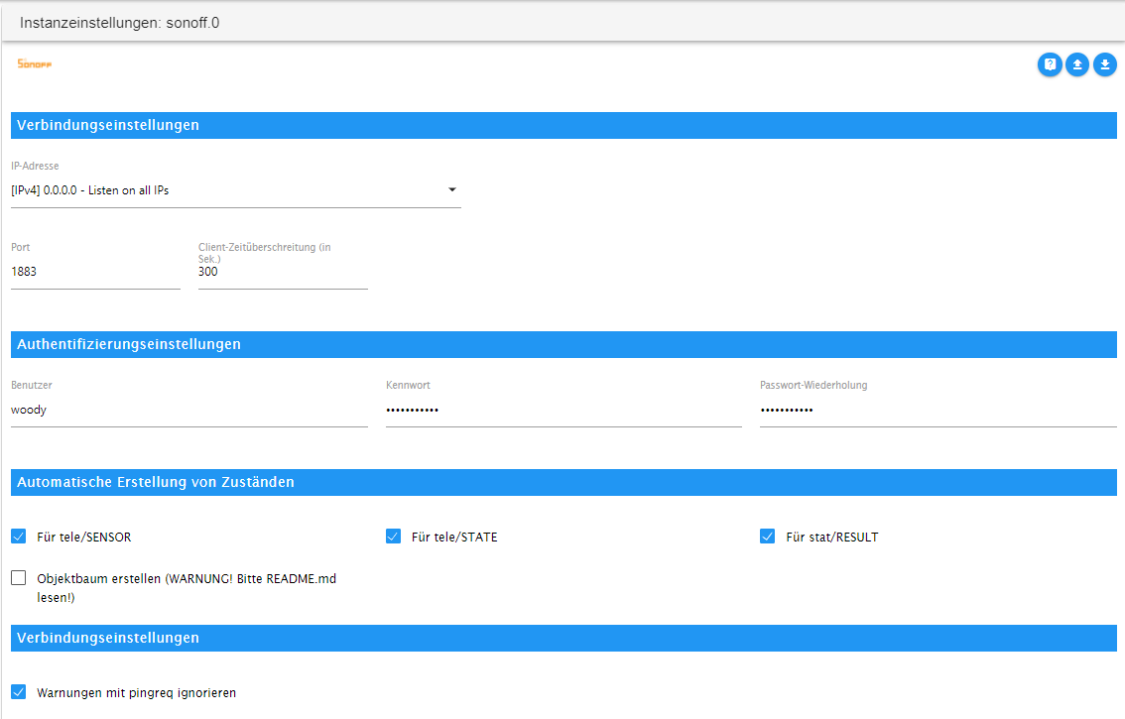1125x719 pixels.
Task: Click the upload configuration icon
Action: point(1077,64)
